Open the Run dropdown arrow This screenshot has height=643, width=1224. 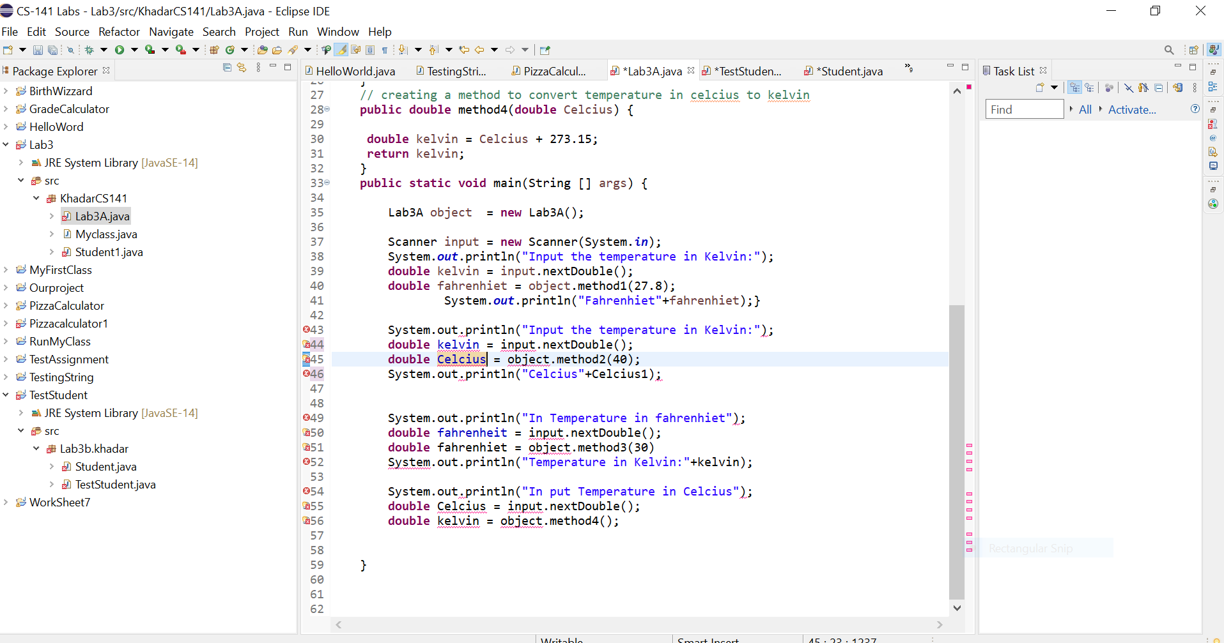pos(134,49)
